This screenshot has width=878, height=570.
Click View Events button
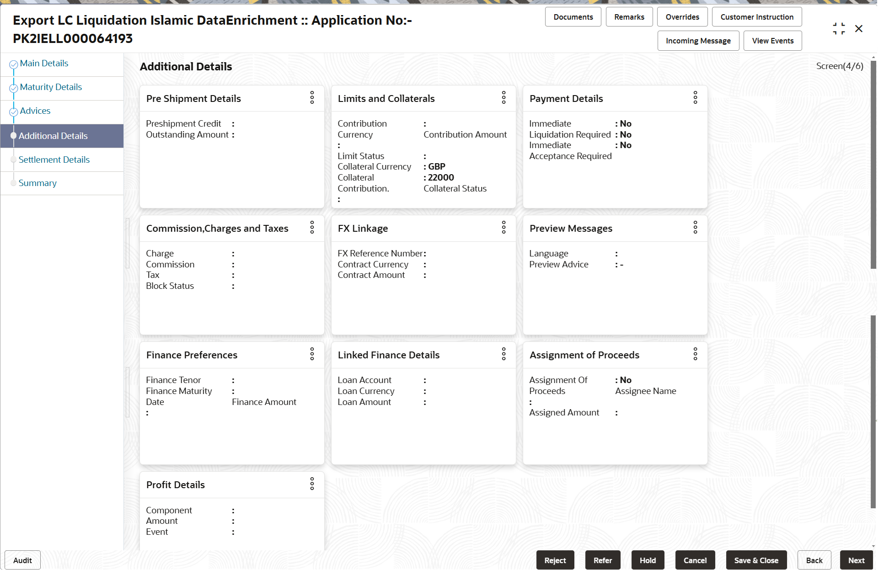pos(772,41)
